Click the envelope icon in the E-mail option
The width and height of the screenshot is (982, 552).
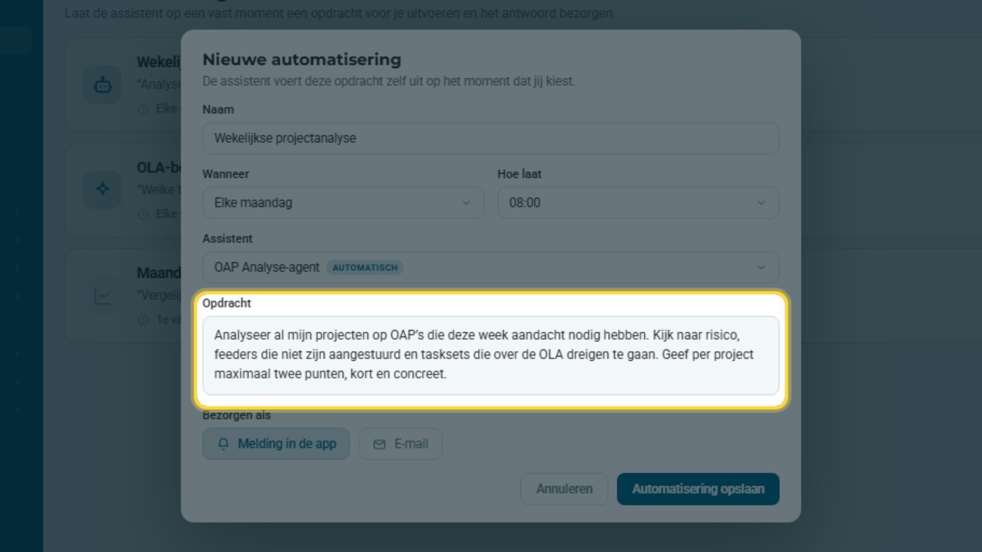(x=380, y=444)
